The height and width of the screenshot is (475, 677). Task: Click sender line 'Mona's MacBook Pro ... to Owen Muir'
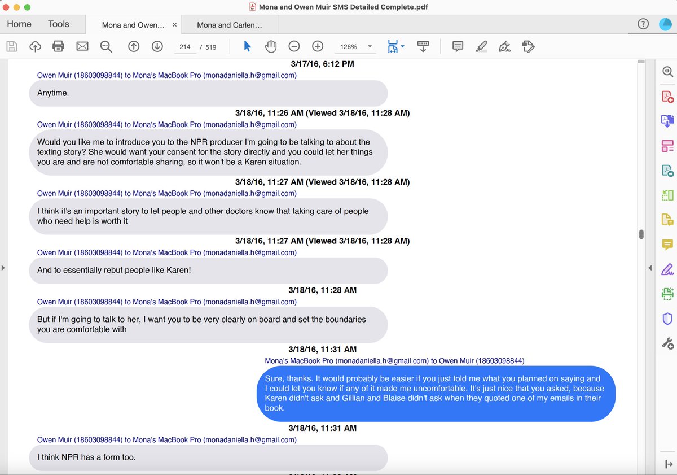click(394, 361)
